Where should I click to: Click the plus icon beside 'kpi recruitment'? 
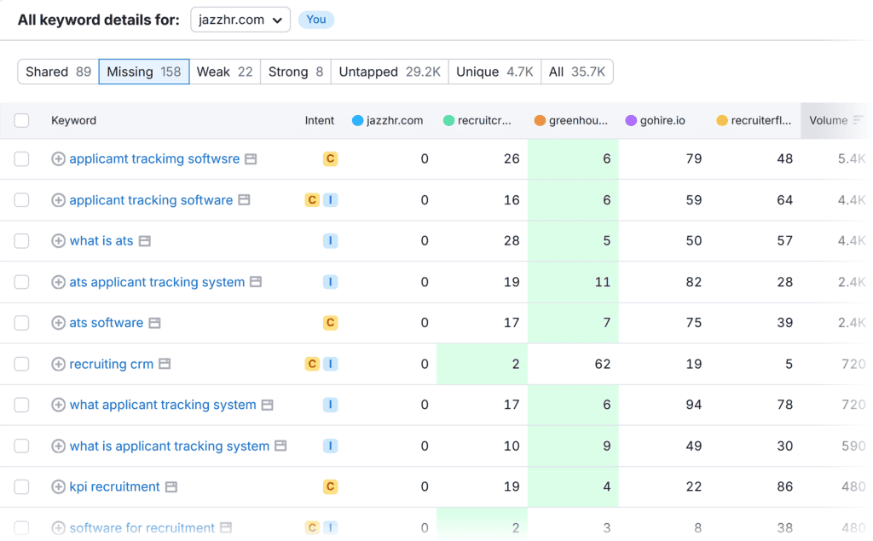(x=58, y=486)
